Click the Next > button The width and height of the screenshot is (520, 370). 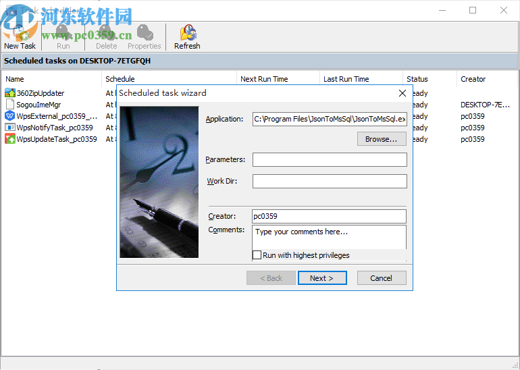tap(322, 277)
